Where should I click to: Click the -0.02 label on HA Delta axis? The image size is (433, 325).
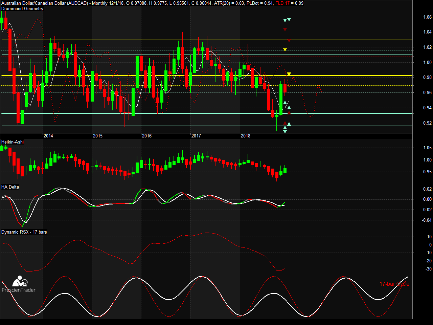(x=427, y=210)
